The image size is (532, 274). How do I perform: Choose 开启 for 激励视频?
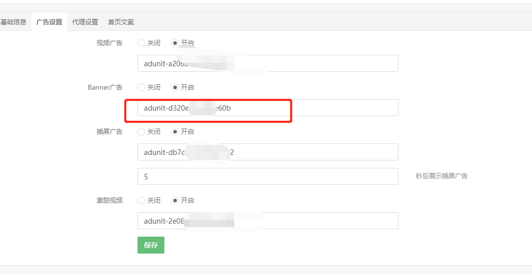point(175,201)
